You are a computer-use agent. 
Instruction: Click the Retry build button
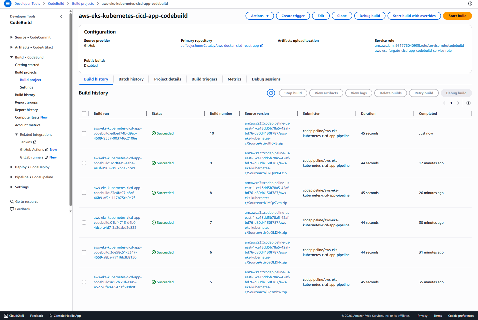(424, 93)
